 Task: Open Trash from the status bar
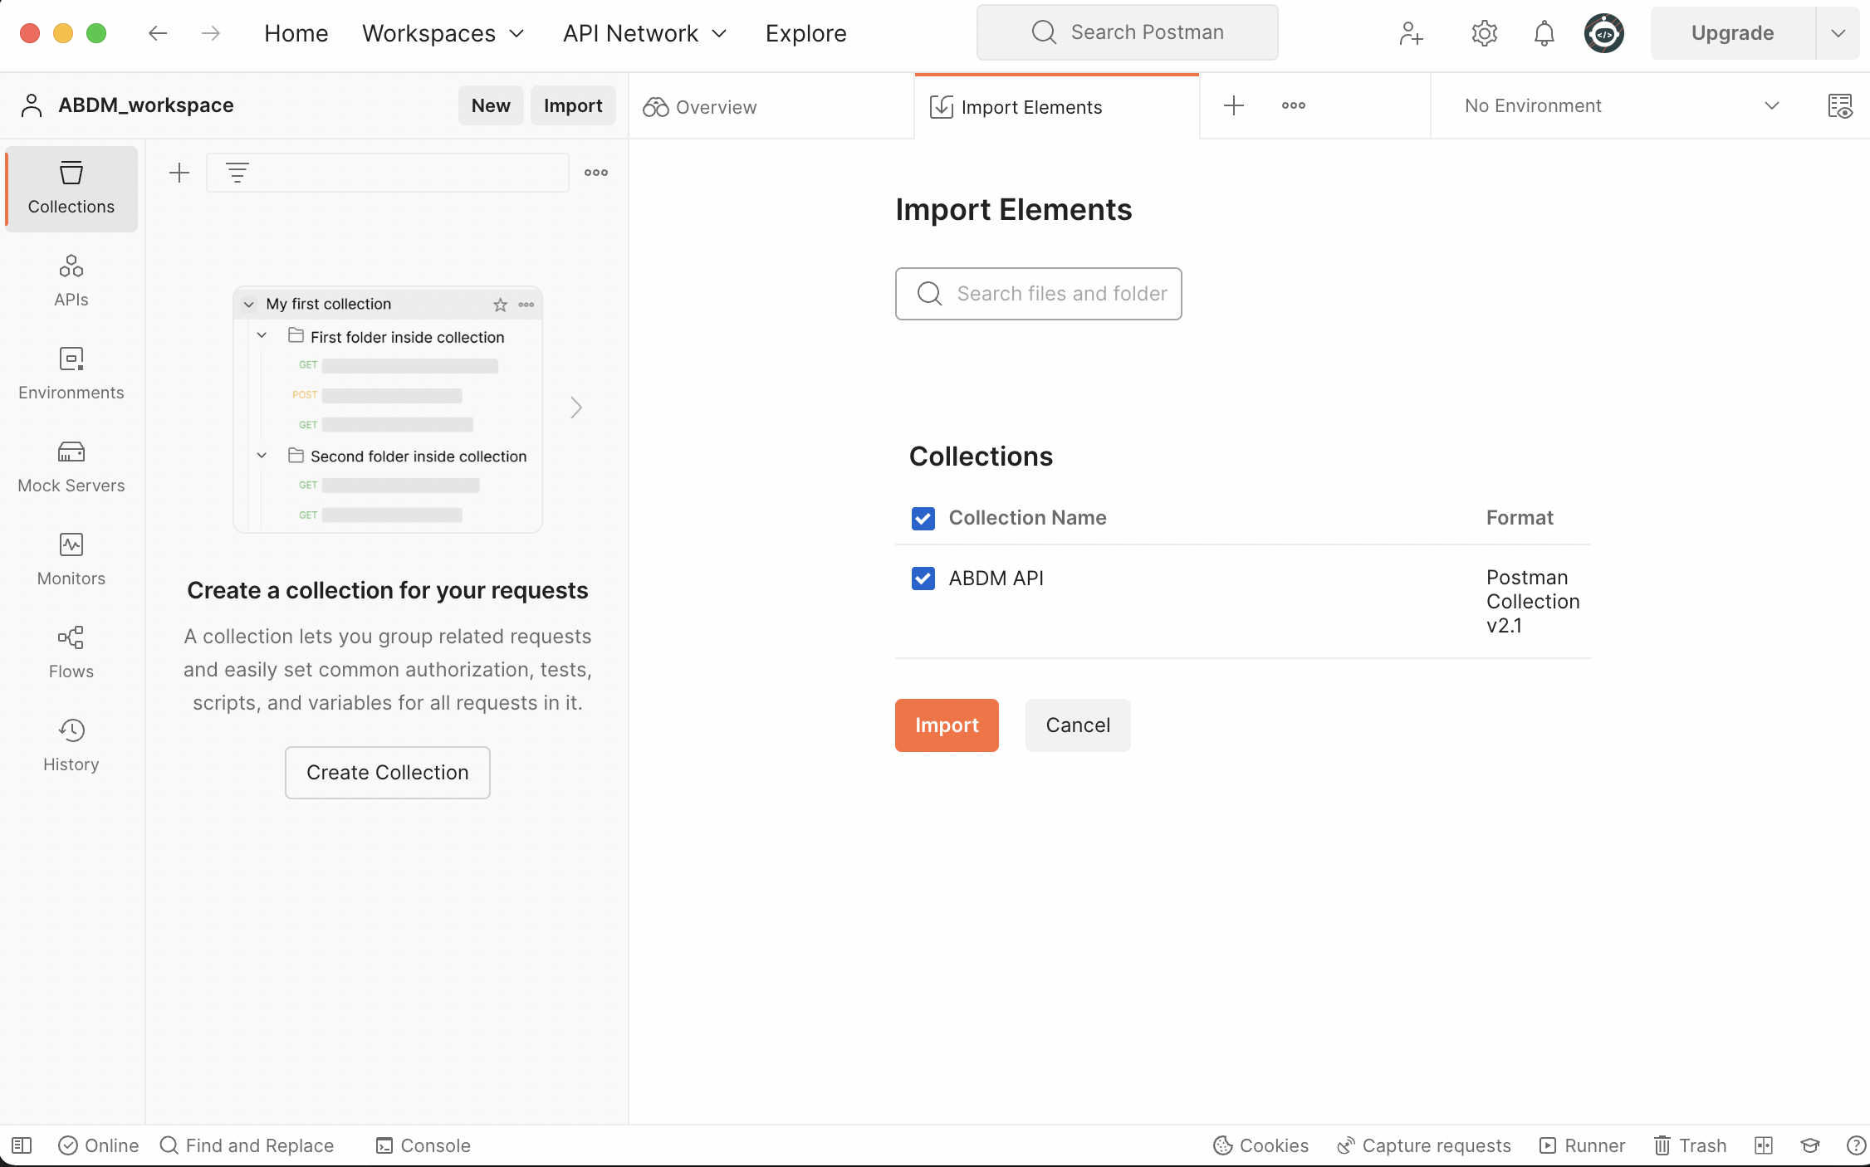pyautogui.click(x=1690, y=1145)
